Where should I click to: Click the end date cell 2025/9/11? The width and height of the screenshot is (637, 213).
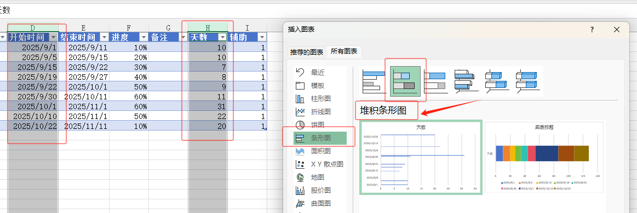84,48
